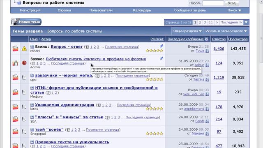Click the vertical scrollbar on the right

tap(261, 39)
